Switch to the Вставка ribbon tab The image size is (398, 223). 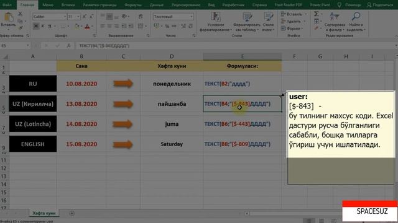tap(68, 5)
